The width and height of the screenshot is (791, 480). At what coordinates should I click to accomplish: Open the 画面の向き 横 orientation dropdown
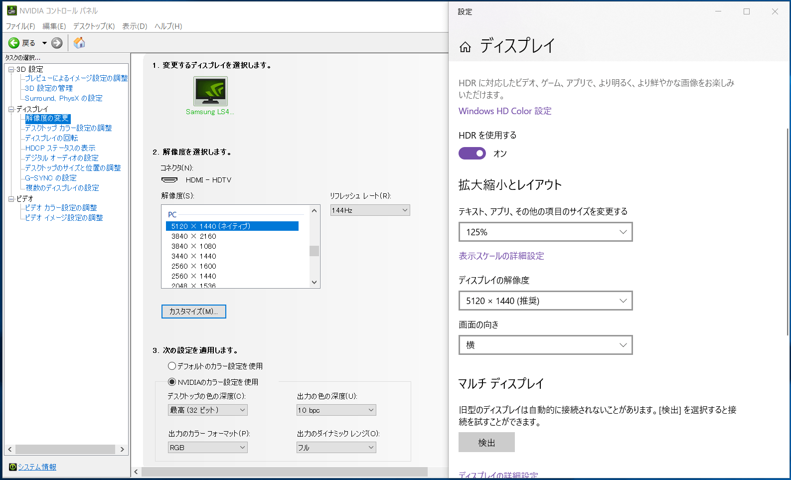pyautogui.click(x=546, y=345)
